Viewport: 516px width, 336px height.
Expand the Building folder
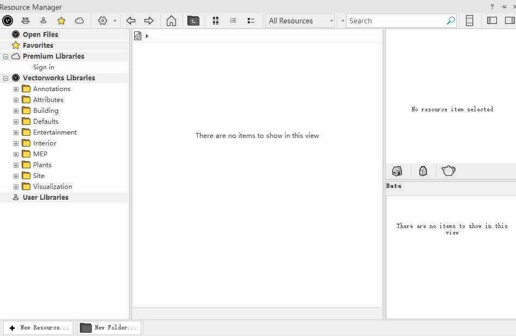(16, 111)
